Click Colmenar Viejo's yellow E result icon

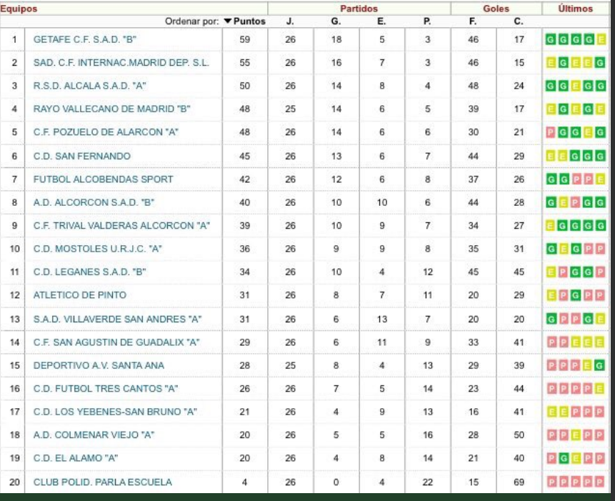576,435
